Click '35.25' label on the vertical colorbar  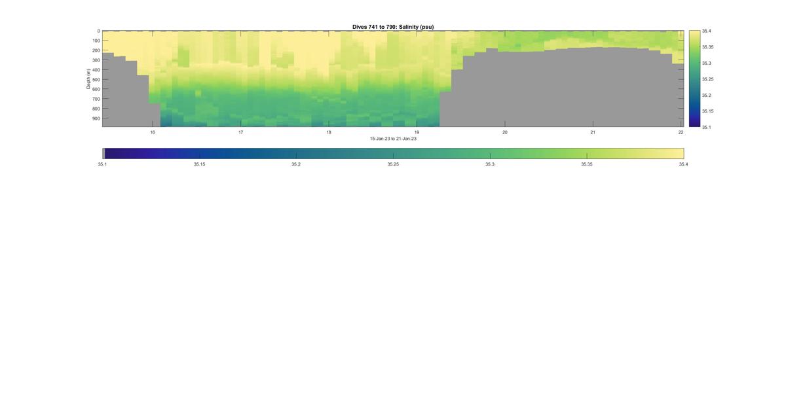(x=708, y=79)
